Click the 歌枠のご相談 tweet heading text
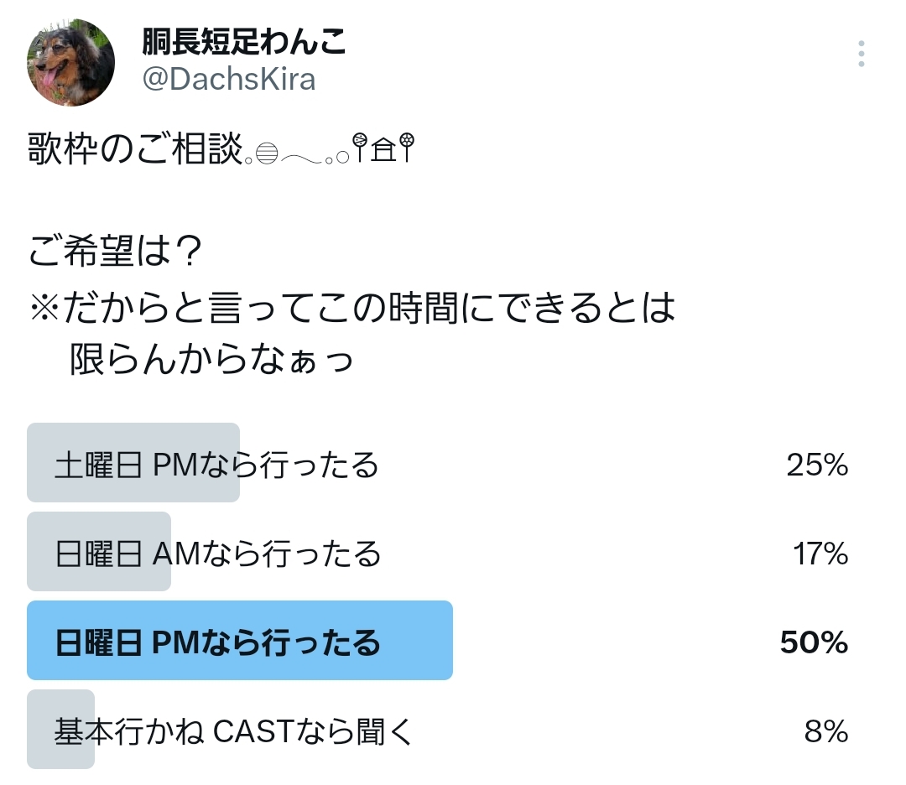This screenshot has width=906, height=785. pos(134,151)
